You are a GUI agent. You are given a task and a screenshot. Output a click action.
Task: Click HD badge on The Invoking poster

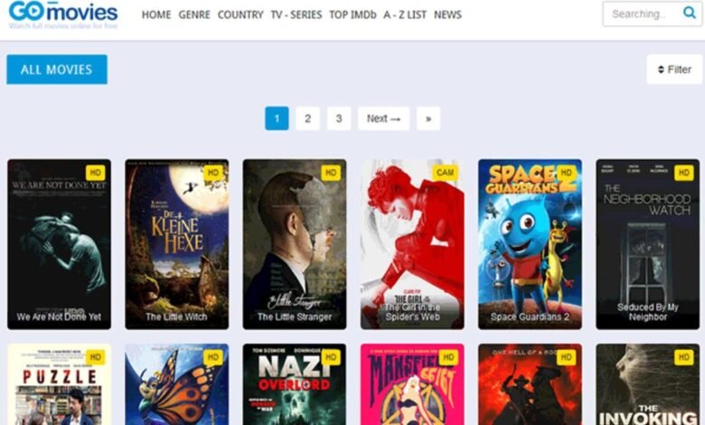coord(684,357)
